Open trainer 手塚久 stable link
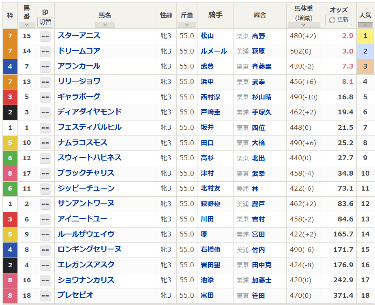Image resolution: width=375 pixels, height=305 pixels. [x=262, y=112]
